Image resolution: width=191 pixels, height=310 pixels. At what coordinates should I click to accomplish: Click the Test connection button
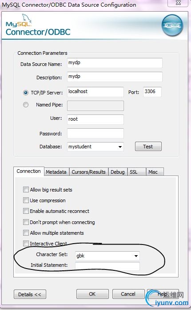(148, 147)
